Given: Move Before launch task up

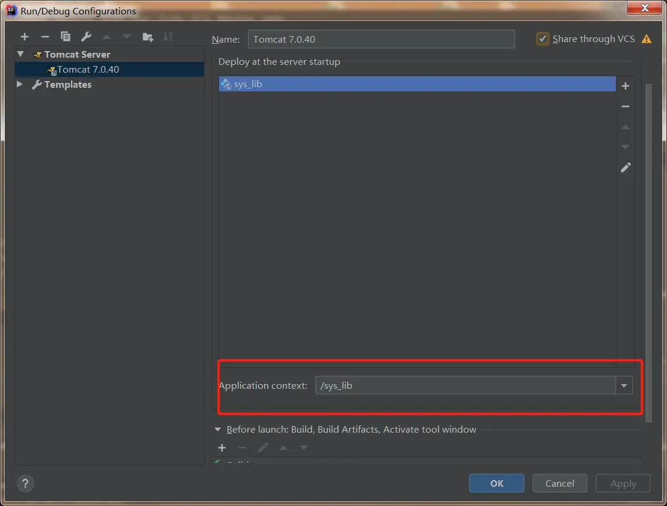Looking at the screenshot, I should point(283,448).
